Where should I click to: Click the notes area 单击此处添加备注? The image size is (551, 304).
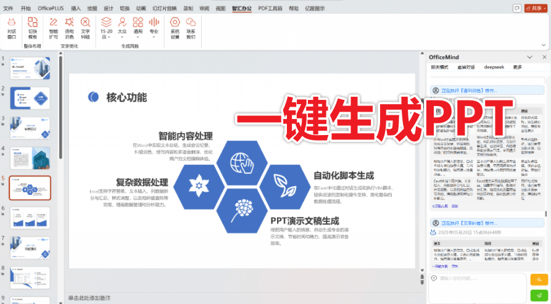[x=89, y=297]
